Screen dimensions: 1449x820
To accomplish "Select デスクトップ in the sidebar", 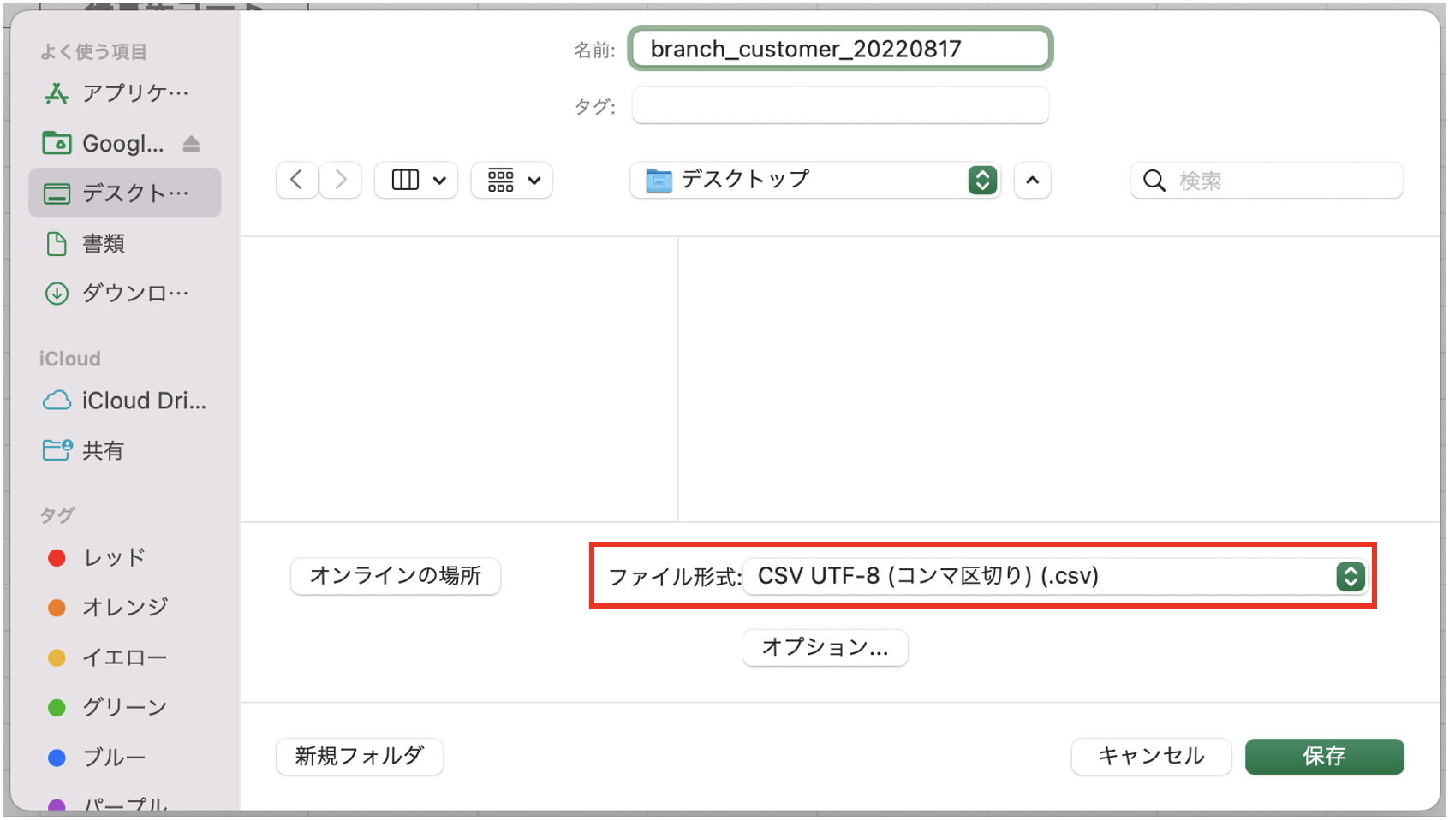I will click(x=125, y=193).
